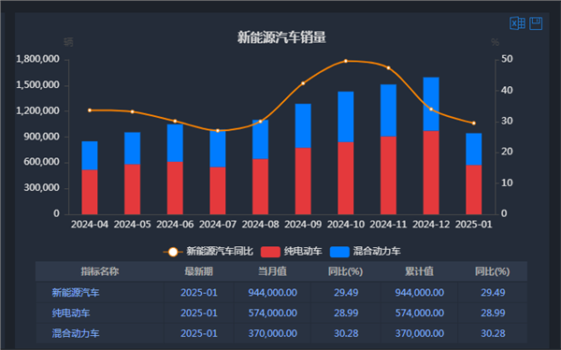Screen dimensions: 561x350
Task: Open the 混合动力车 indicator row link
Action: (x=76, y=333)
